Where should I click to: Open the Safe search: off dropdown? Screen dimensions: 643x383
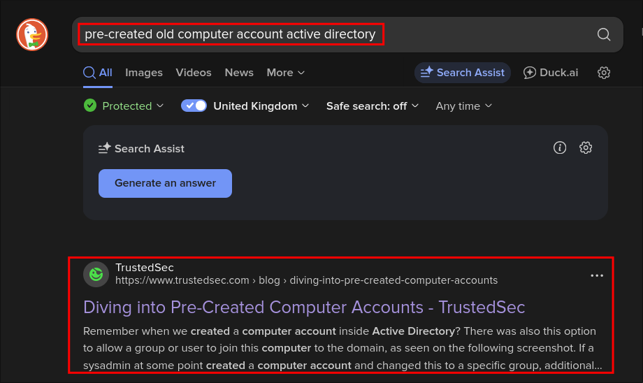point(373,106)
